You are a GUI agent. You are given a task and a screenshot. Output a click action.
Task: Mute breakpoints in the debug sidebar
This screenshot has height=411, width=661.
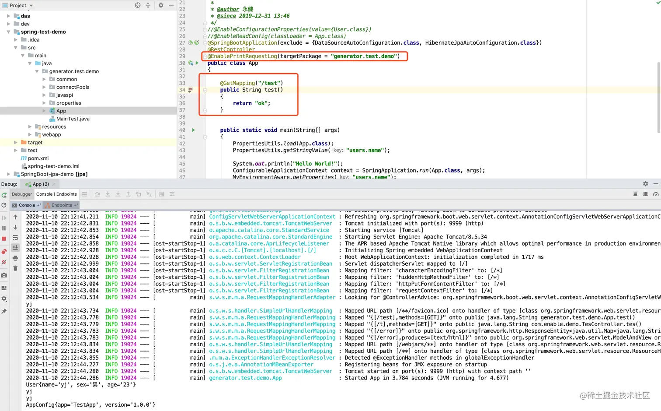[x=4, y=262]
